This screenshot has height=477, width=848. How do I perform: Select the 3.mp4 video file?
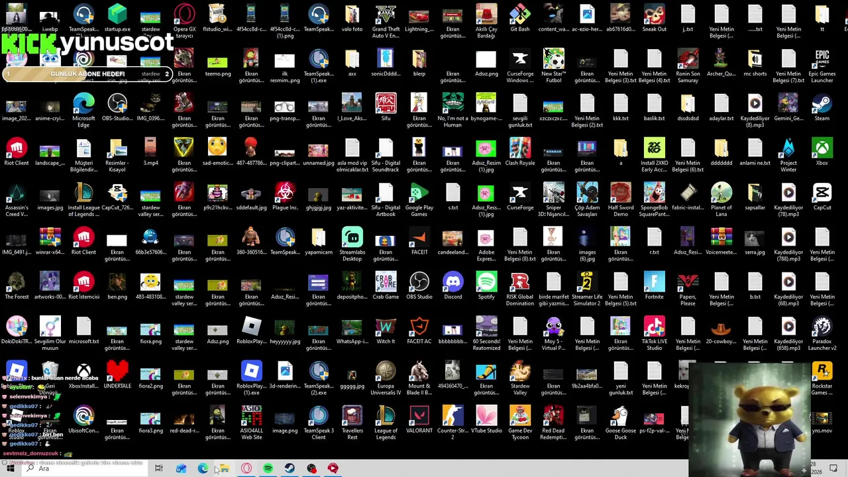pos(150,152)
